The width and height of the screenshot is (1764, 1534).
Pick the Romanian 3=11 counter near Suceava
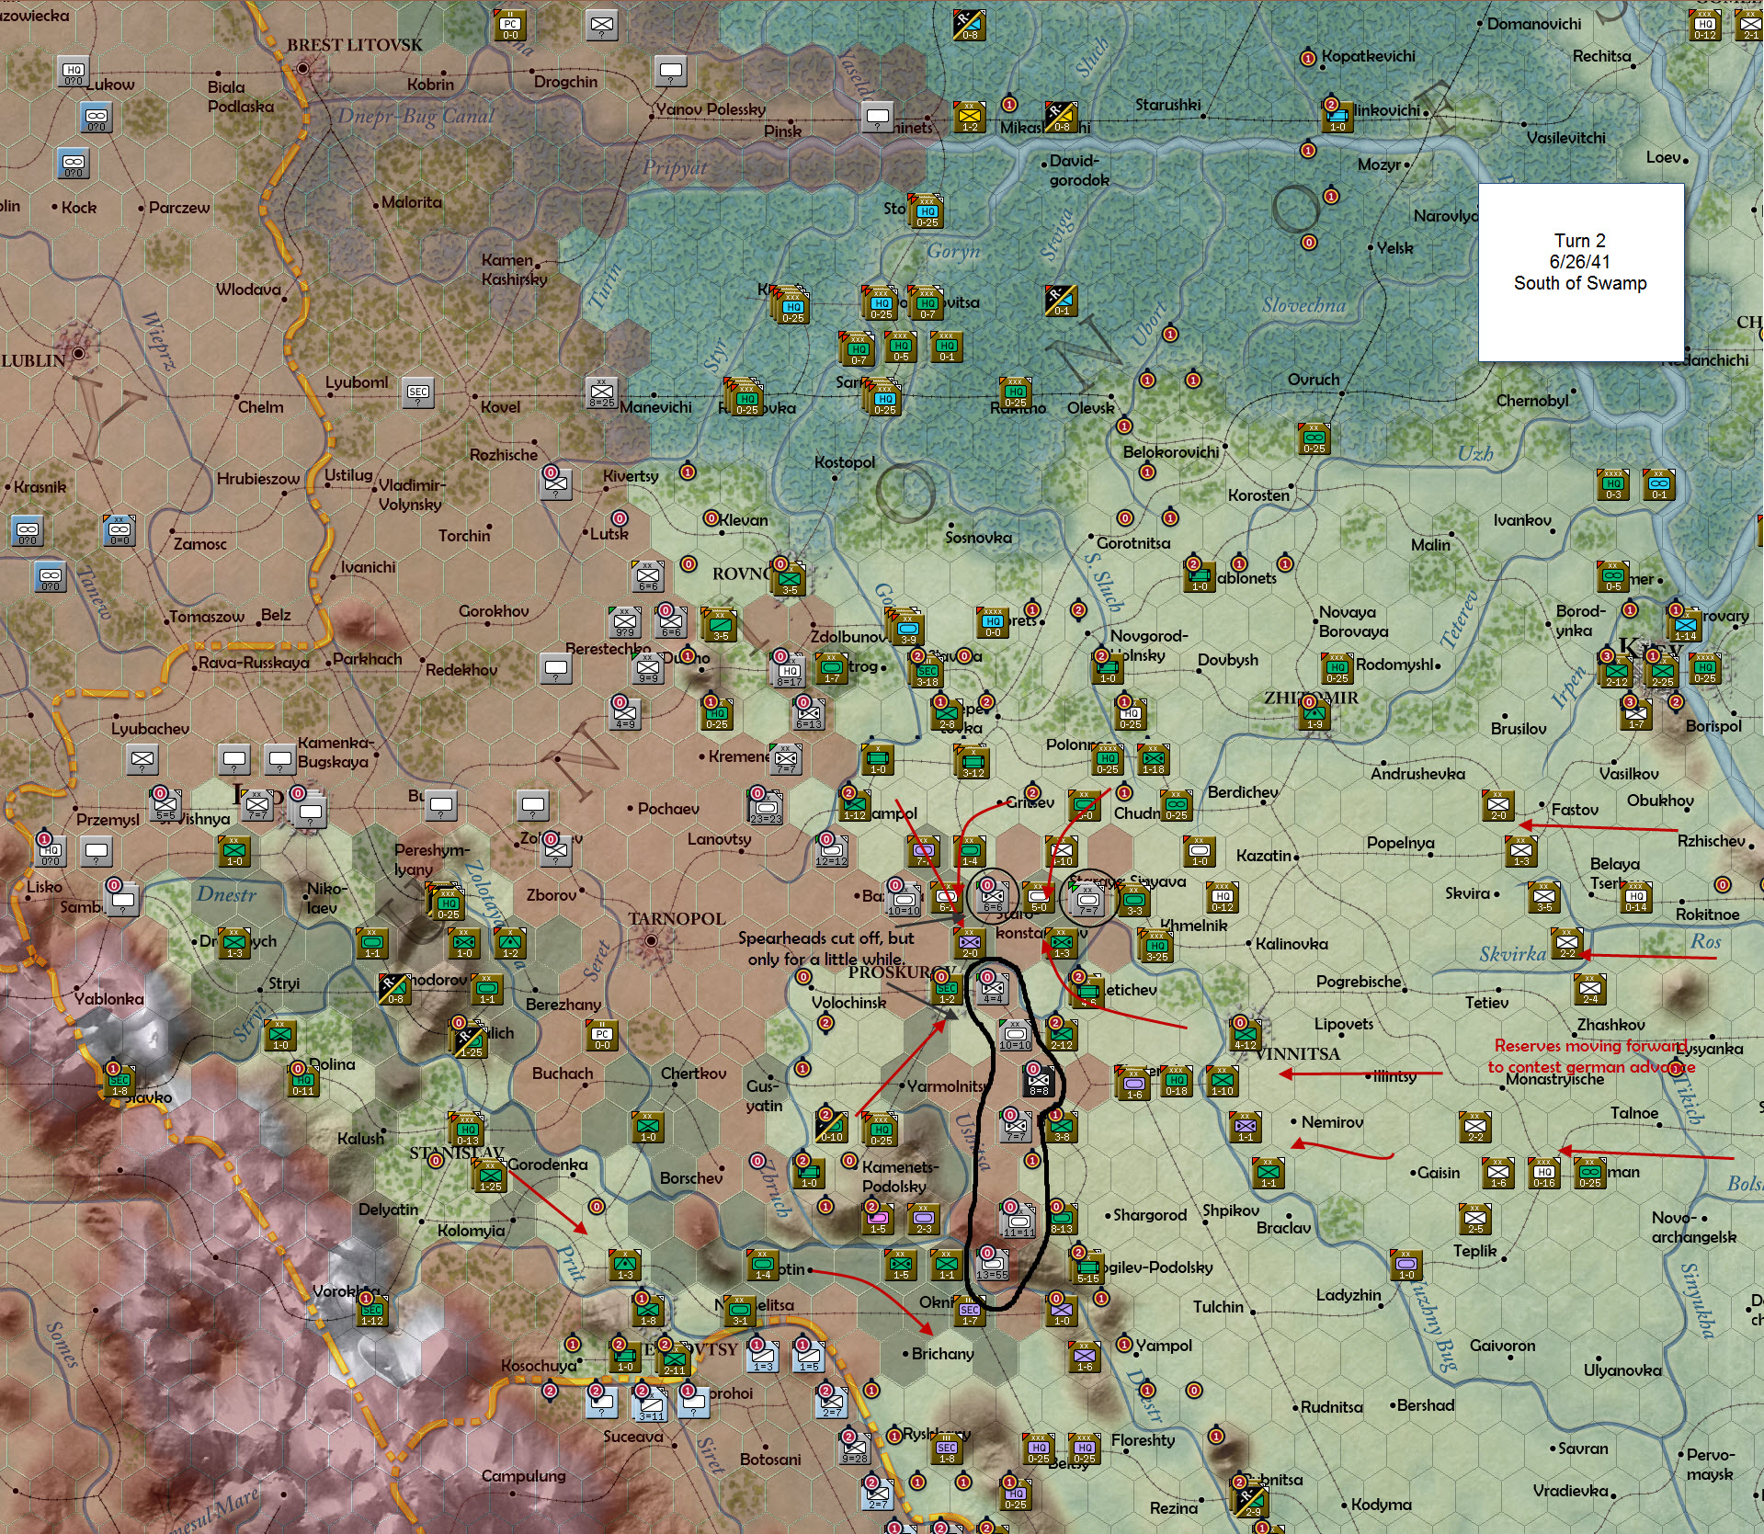pyautogui.click(x=651, y=1403)
